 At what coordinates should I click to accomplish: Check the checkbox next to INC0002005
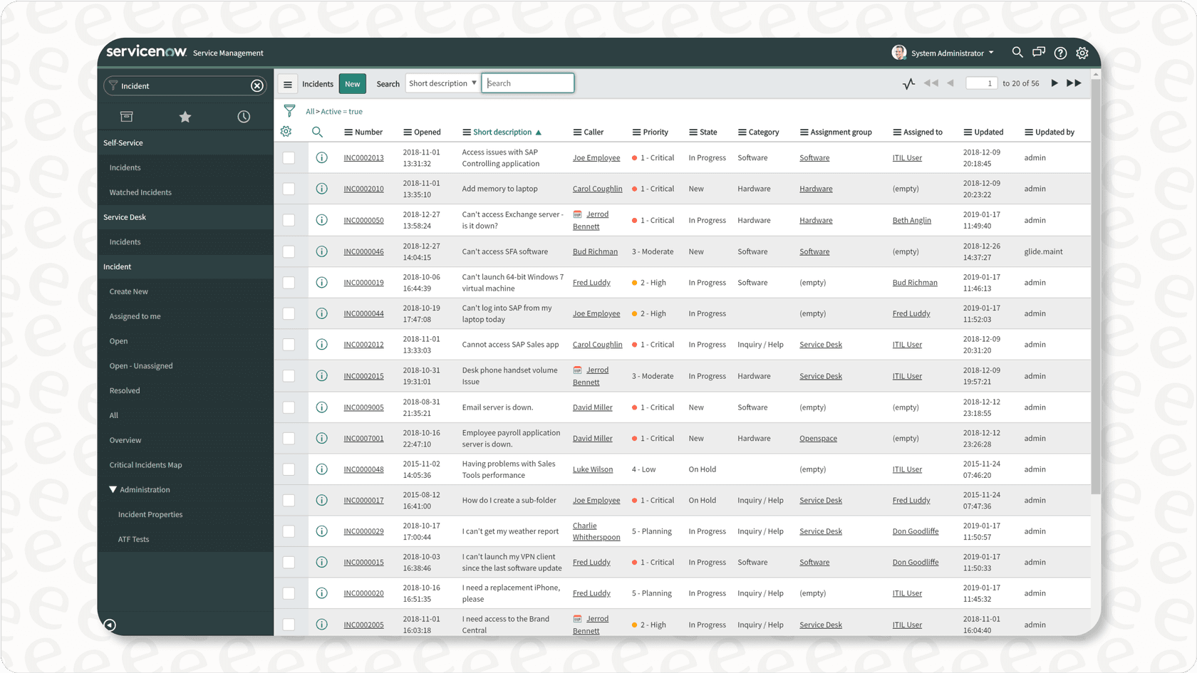(x=289, y=624)
